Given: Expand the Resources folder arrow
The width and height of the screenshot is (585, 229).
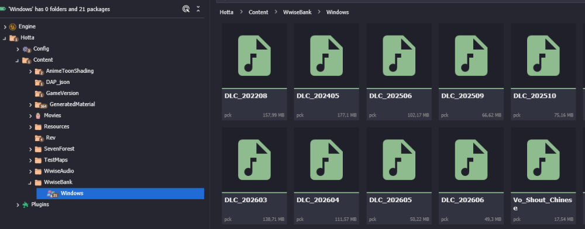Looking at the screenshot, I should point(30,127).
